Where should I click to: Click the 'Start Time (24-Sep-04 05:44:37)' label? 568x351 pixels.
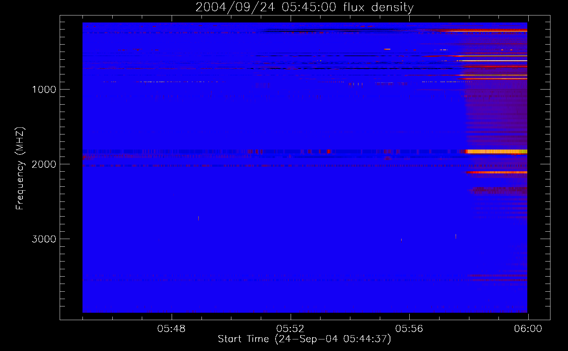click(x=304, y=339)
